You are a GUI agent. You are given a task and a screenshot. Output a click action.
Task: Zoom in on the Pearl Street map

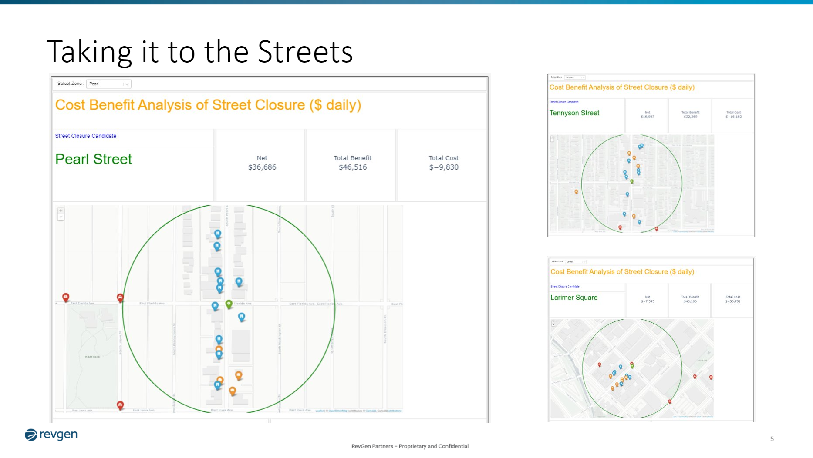[61, 211]
